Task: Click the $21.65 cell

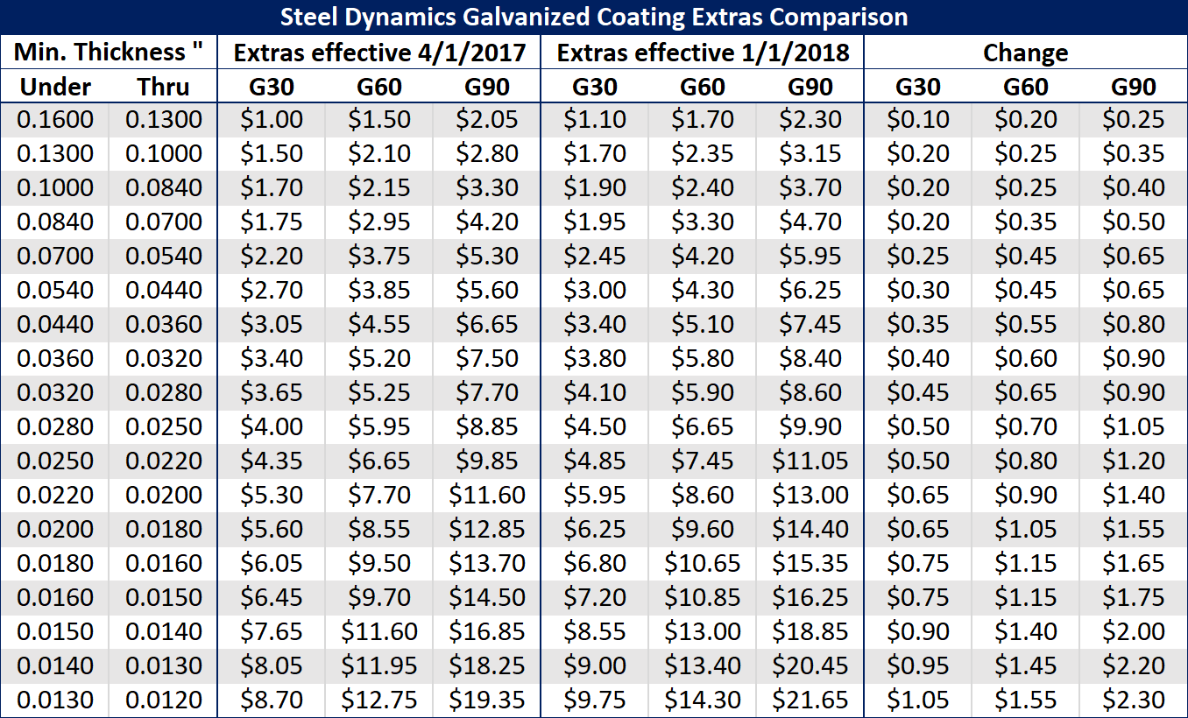Action: 810,700
